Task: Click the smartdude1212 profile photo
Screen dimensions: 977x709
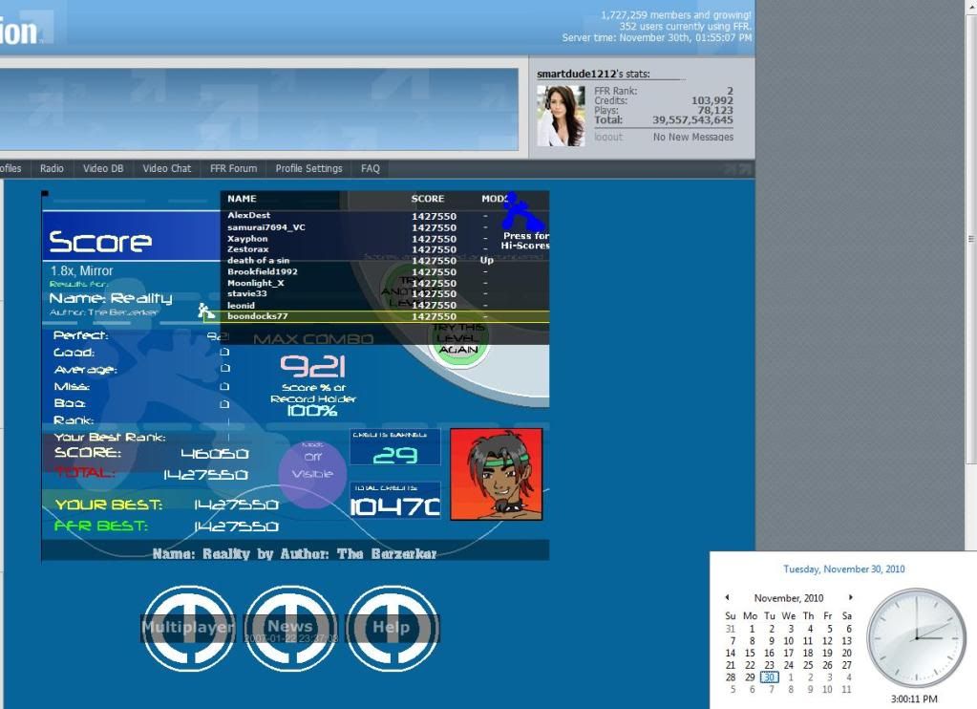Action: [561, 116]
